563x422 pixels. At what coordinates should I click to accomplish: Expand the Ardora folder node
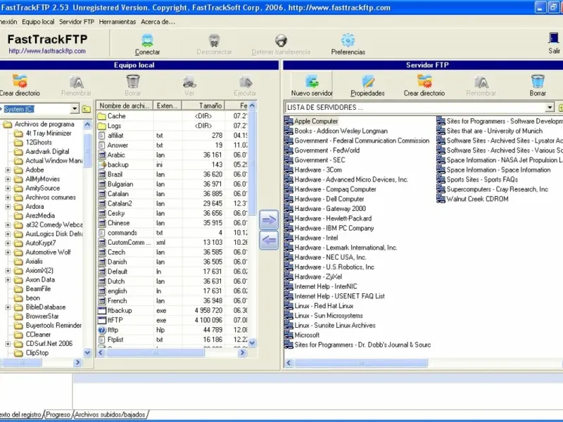(x=8, y=207)
